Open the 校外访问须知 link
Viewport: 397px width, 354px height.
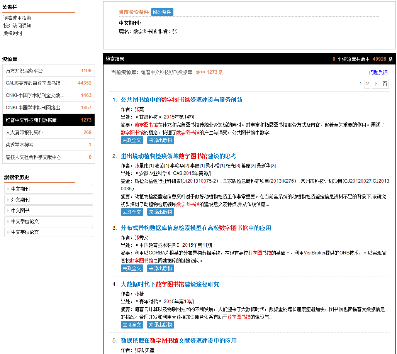tap(17, 25)
